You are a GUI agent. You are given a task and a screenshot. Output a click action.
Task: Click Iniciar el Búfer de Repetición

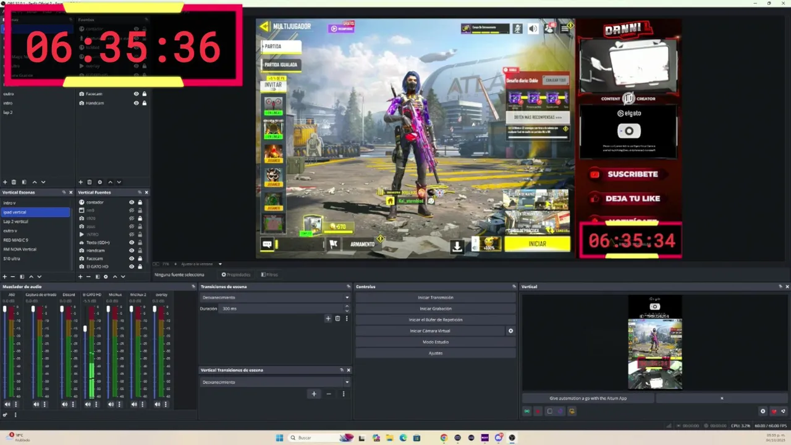click(436, 320)
